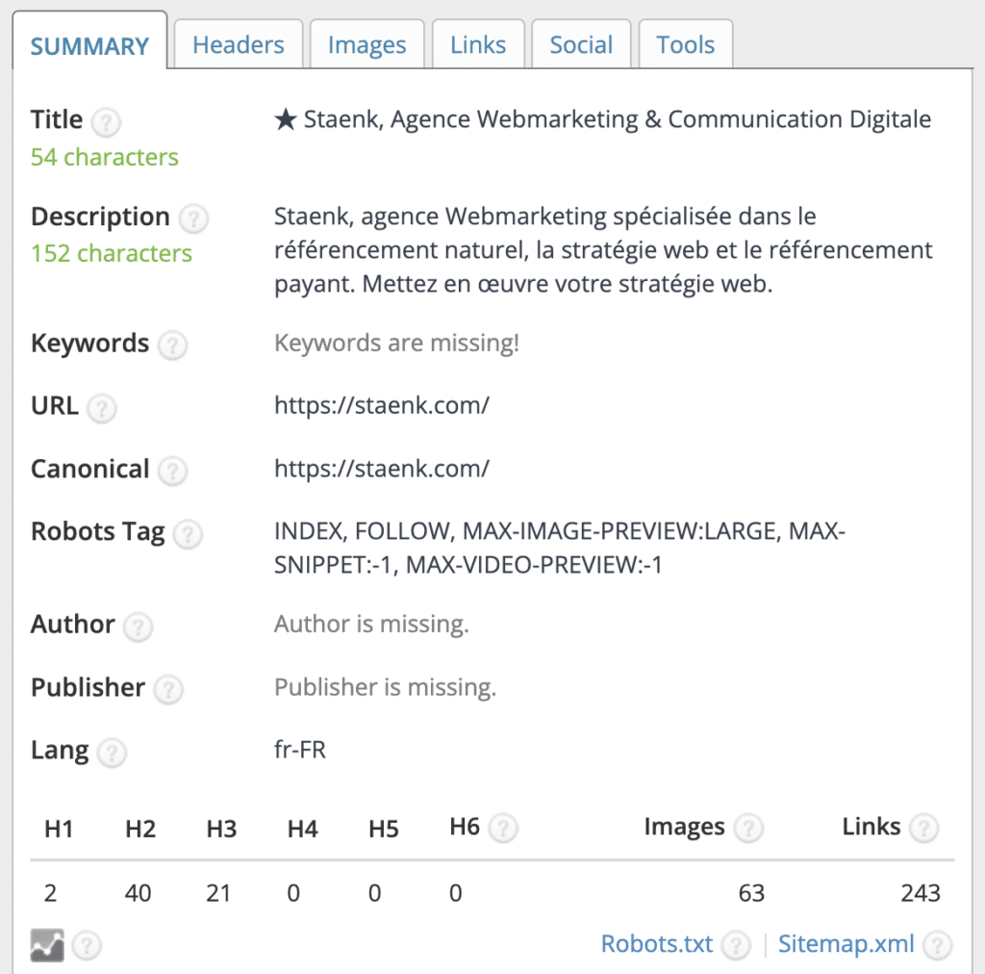Viewport: 985px width, 974px height.
Task: Click the URL help question mark
Action: coord(102,408)
